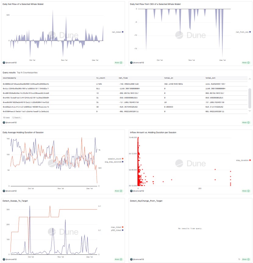Open the Detect_KeyChange_From_Target chart title
Image resolution: width=253 pixels, height=263 pixels.
(146, 201)
